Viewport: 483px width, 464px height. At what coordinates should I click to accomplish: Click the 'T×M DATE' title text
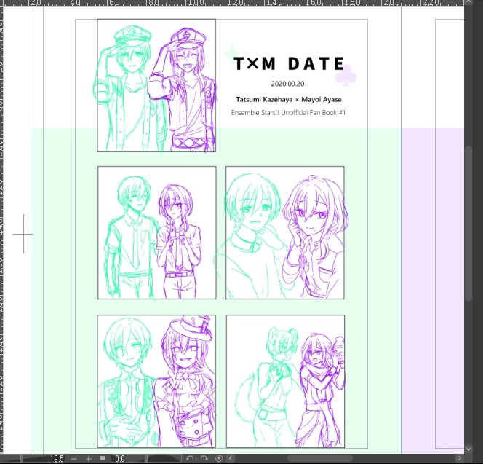tap(289, 64)
